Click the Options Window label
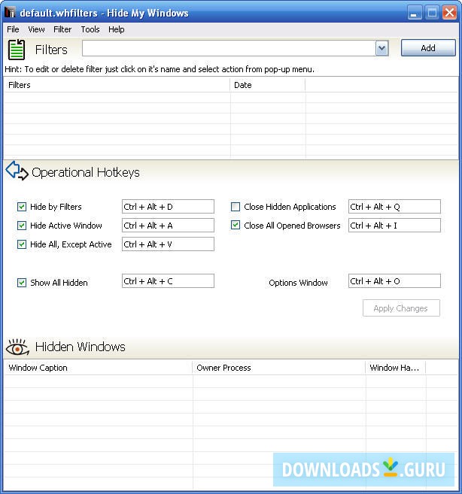462x494 pixels. [298, 283]
